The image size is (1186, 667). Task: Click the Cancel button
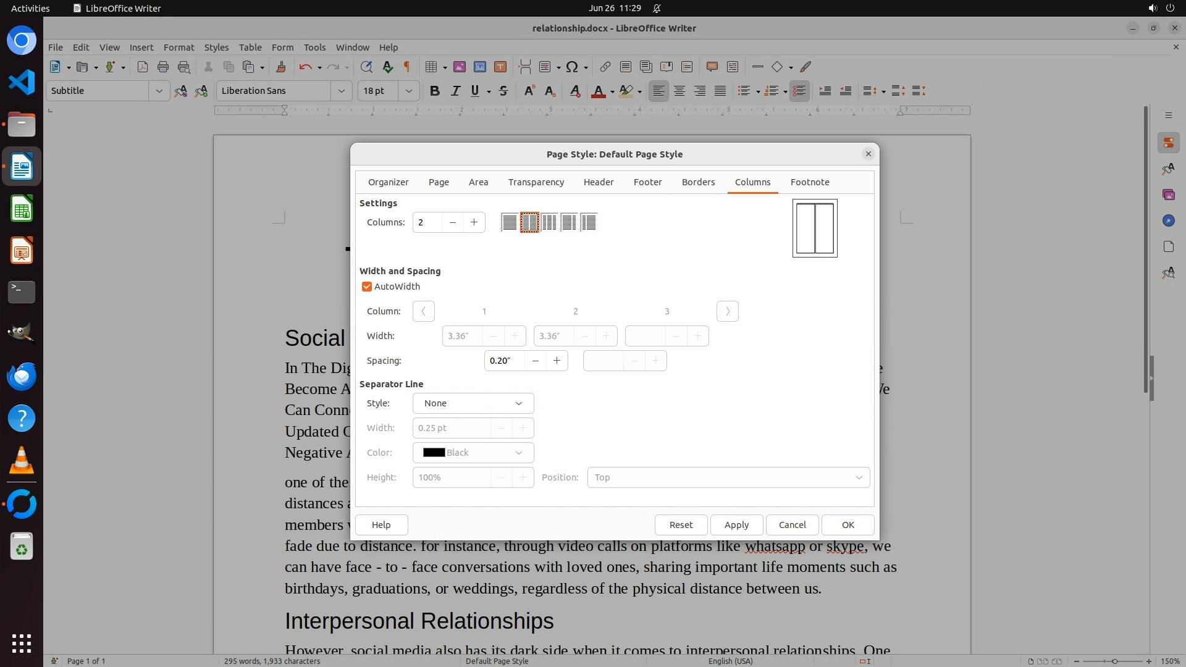792,525
